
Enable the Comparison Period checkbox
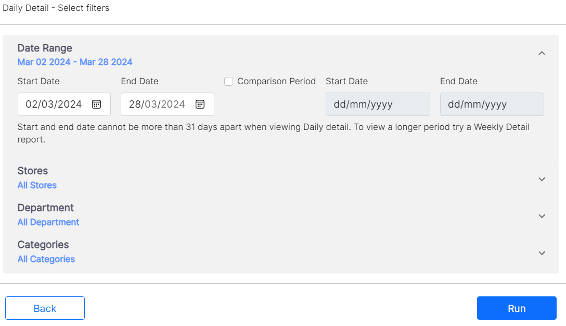(228, 81)
